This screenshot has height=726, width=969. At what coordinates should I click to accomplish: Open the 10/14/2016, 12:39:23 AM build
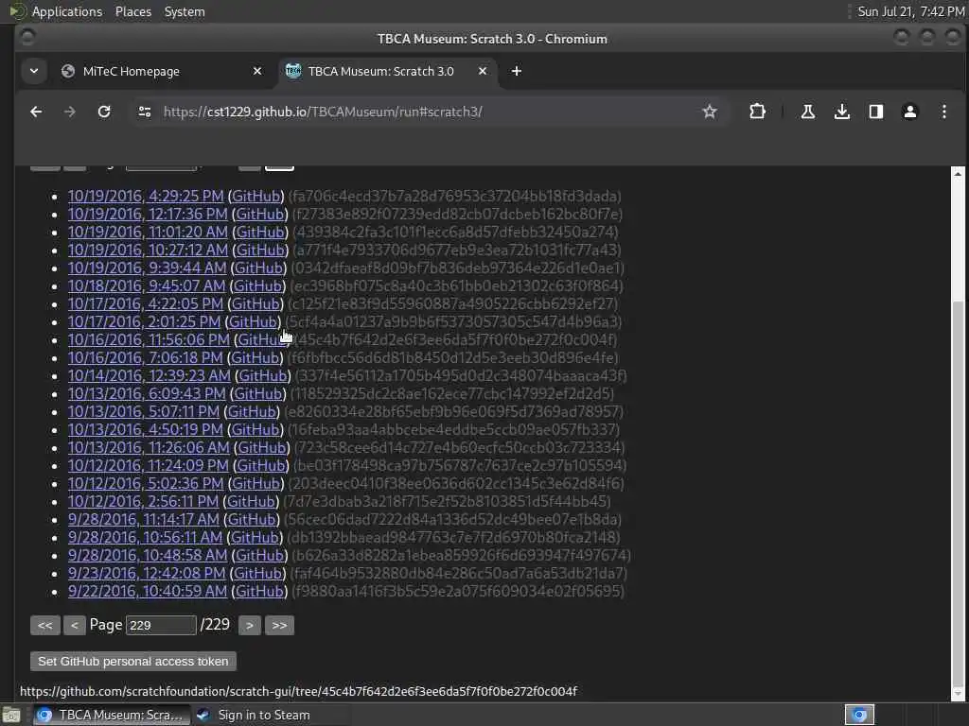pyautogui.click(x=149, y=375)
